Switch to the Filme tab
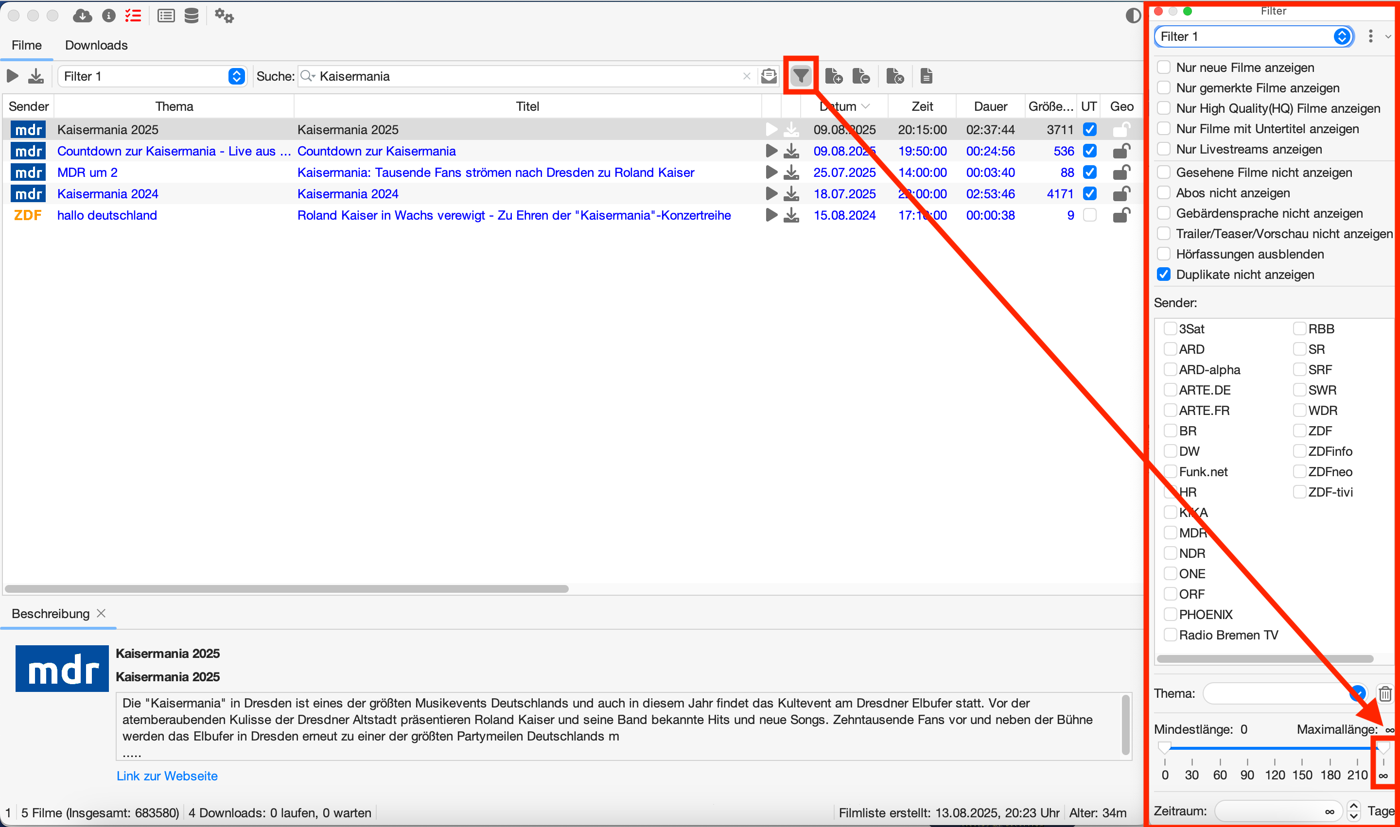The image size is (1400, 827). (27, 45)
